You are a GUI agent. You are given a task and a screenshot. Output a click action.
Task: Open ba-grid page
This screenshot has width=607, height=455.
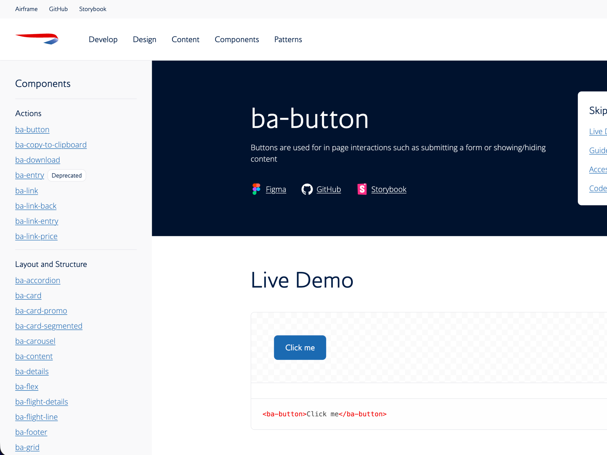tap(28, 447)
